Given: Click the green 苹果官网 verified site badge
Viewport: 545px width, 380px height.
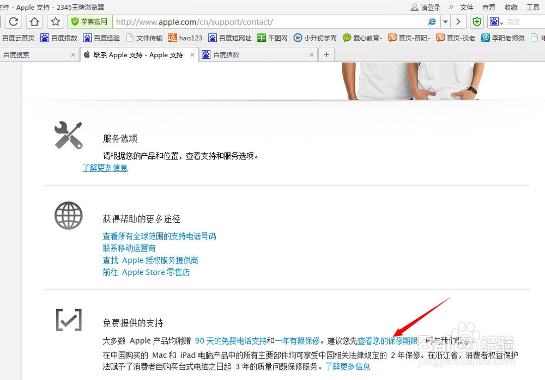Looking at the screenshot, I should 90,22.
